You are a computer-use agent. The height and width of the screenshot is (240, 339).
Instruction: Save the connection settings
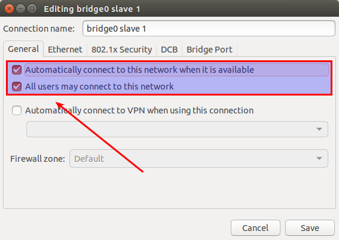(x=310, y=228)
